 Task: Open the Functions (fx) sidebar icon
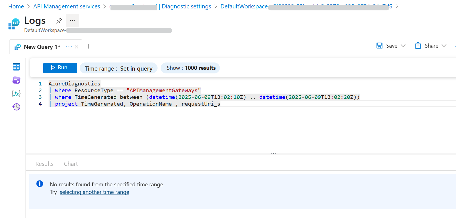pyautogui.click(x=16, y=93)
